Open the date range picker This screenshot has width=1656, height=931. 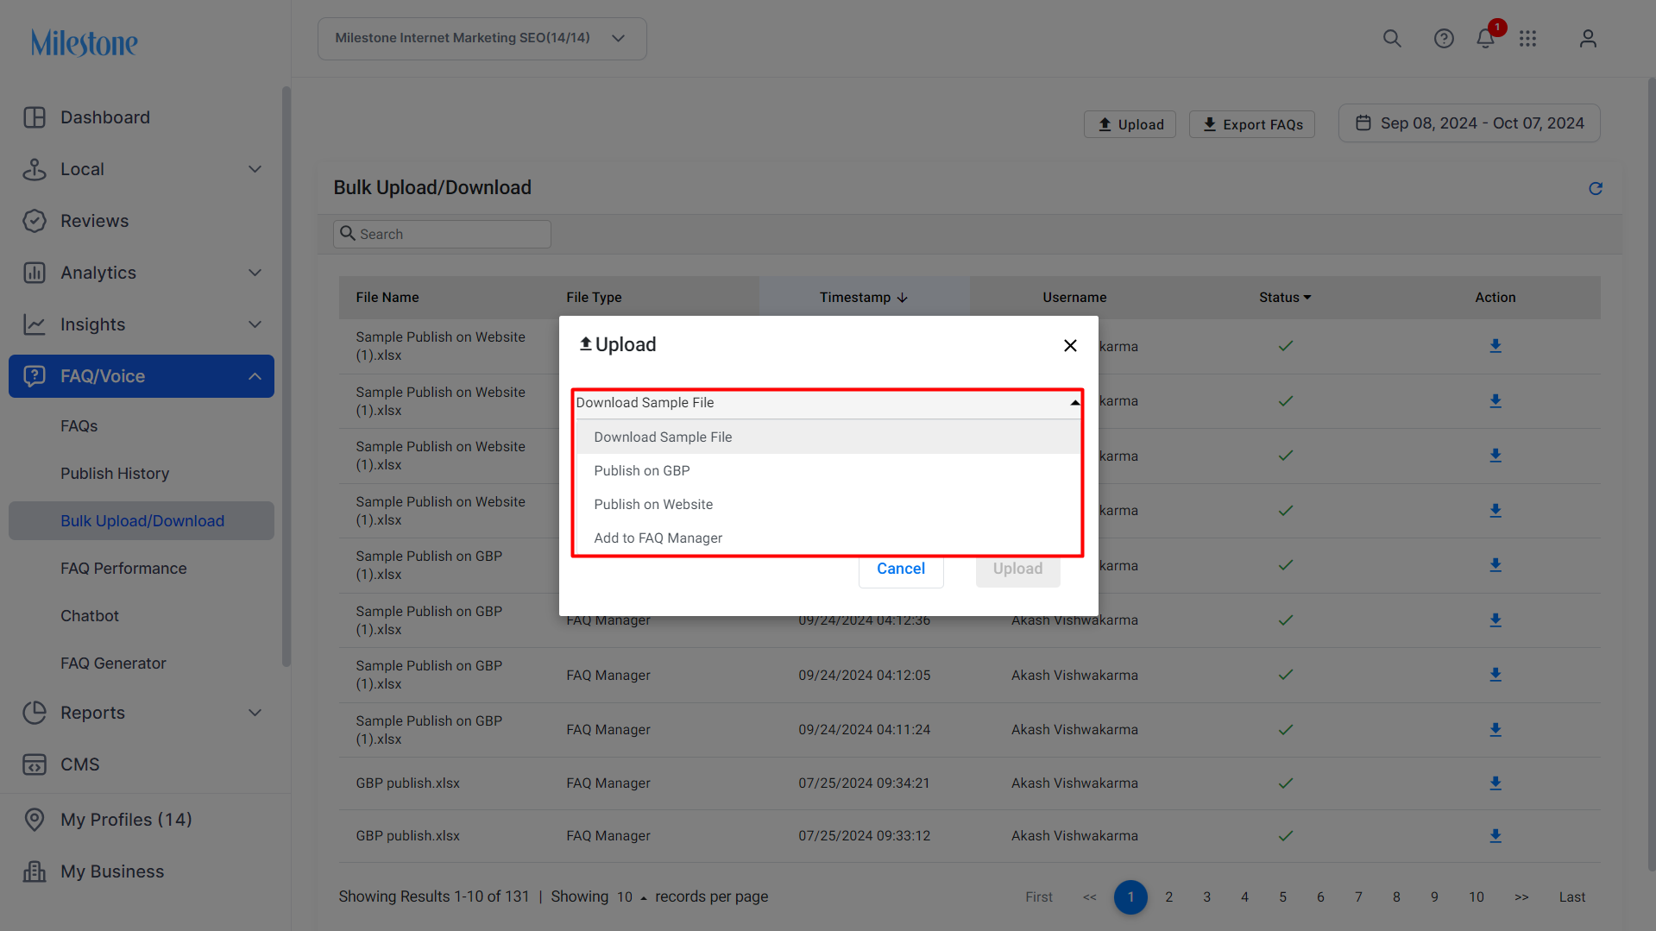coord(1469,123)
